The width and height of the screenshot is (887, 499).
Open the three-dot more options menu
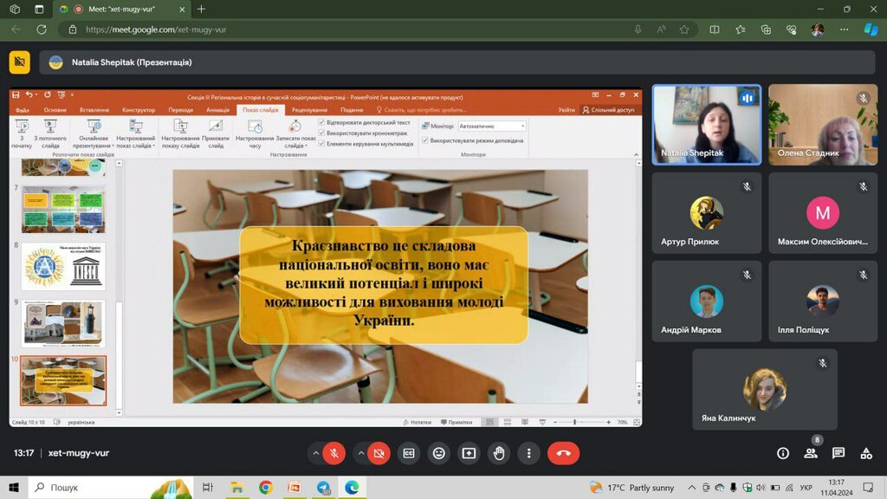528,453
